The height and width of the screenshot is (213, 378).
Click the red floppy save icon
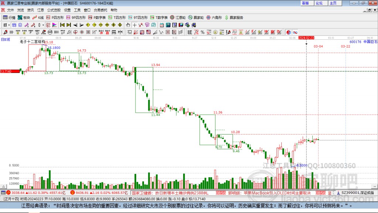tap(181, 25)
